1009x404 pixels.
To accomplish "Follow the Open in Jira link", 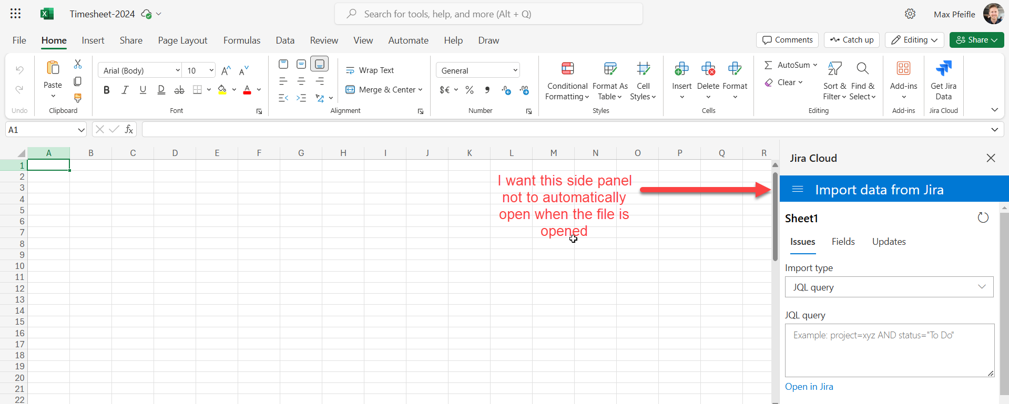I will [809, 387].
